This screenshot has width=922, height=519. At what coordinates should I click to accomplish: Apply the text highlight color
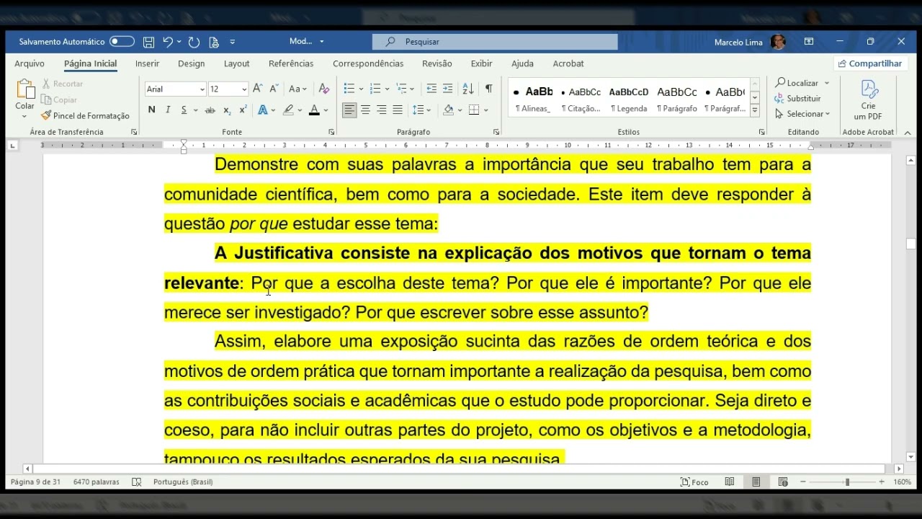[288, 110]
